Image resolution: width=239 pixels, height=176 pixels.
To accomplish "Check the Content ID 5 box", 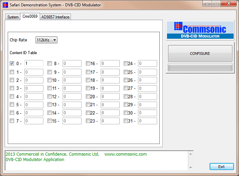I will 12,104.
